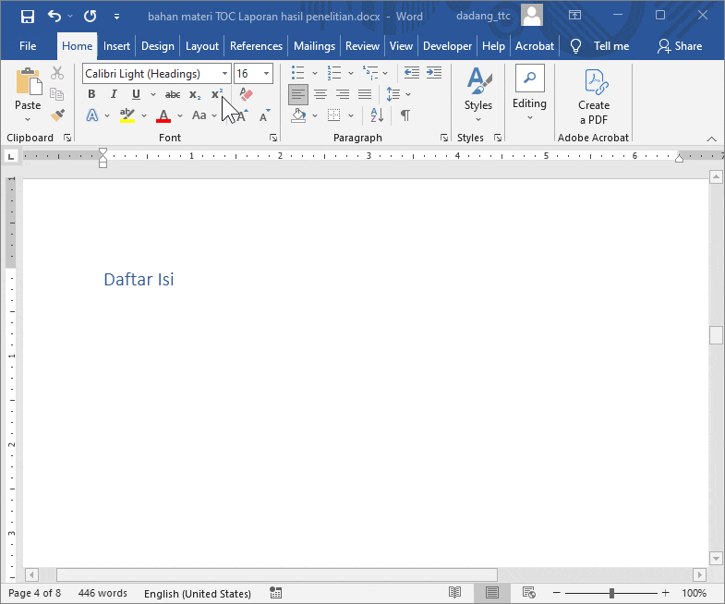Click the zoom slider handle

pos(611,593)
